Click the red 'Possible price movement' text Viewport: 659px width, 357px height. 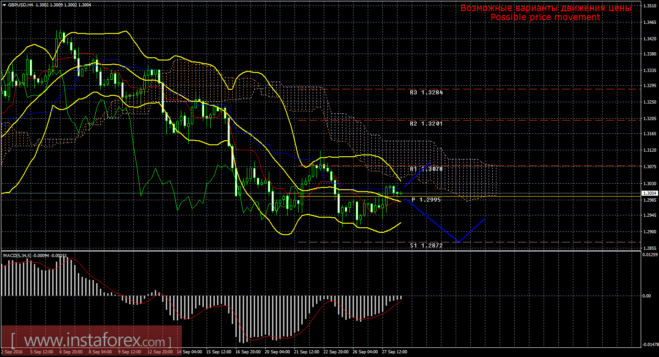point(545,17)
